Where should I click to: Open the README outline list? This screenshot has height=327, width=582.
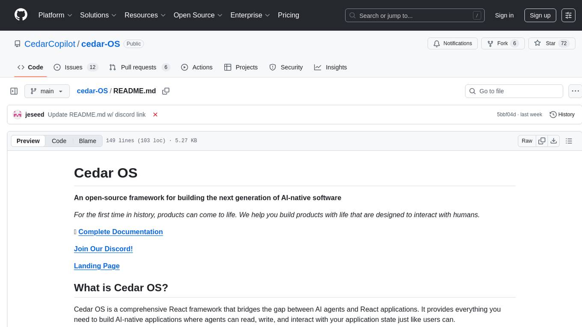coord(569,141)
